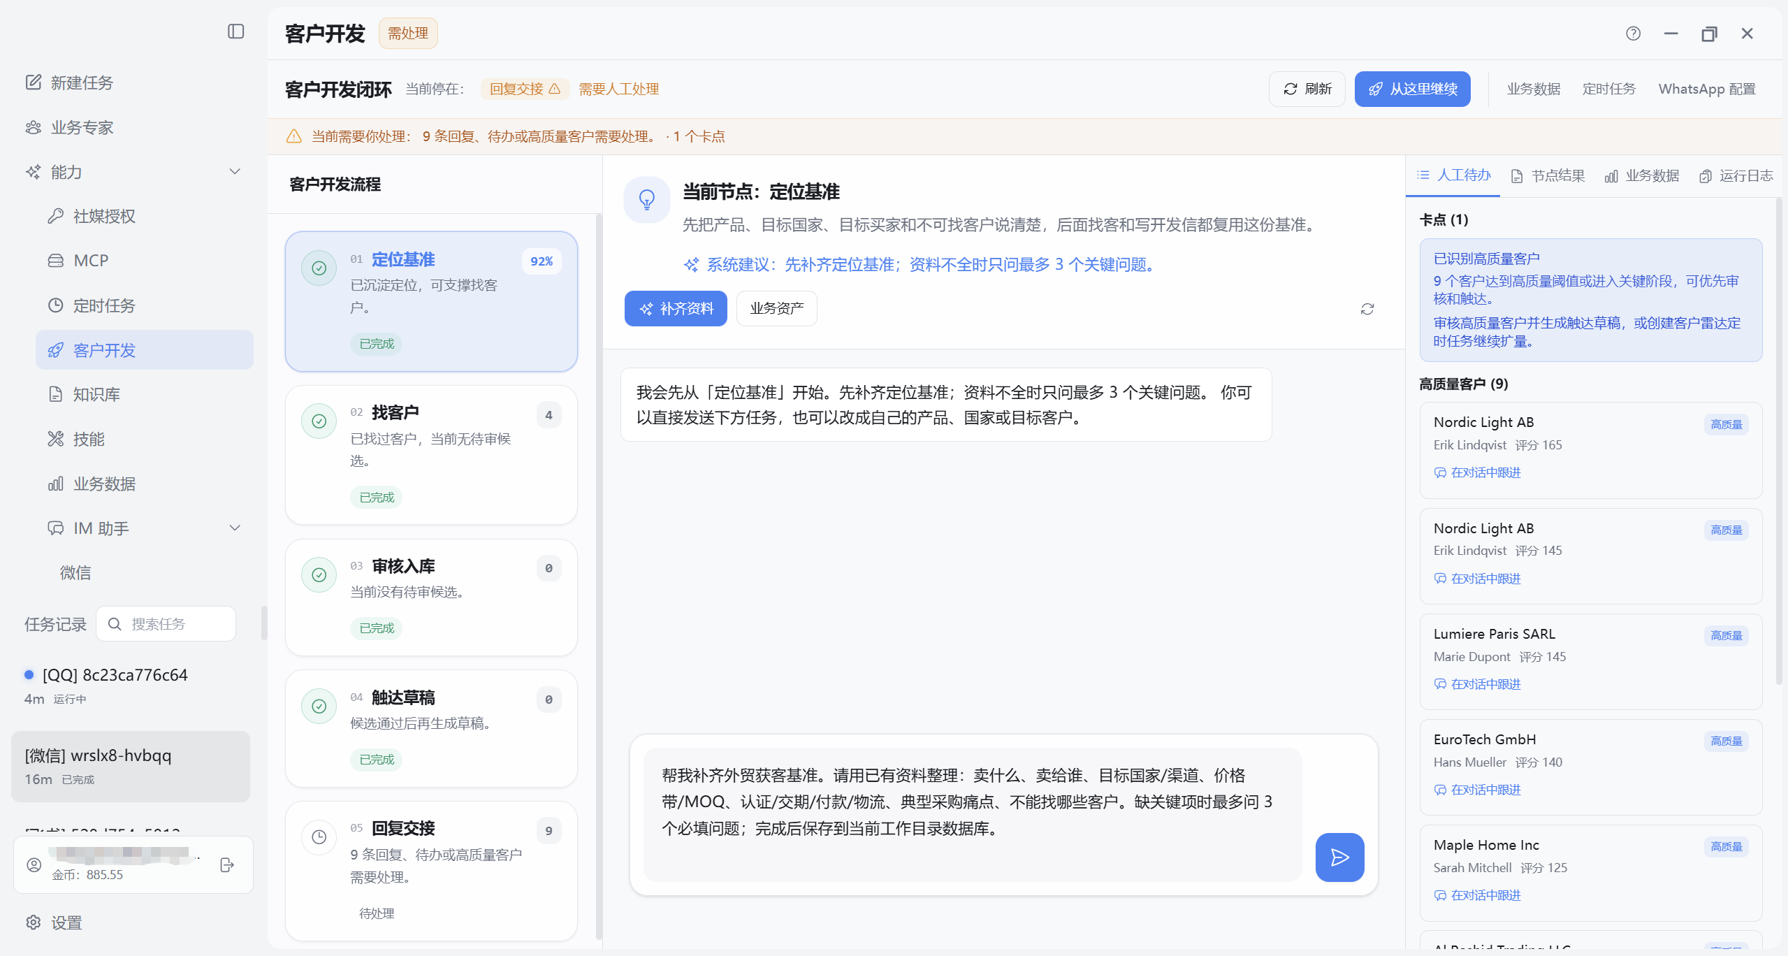Screen dimensions: 1788x956
Task: Click the flow list vertical scrollbar
Action: [598, 577]
